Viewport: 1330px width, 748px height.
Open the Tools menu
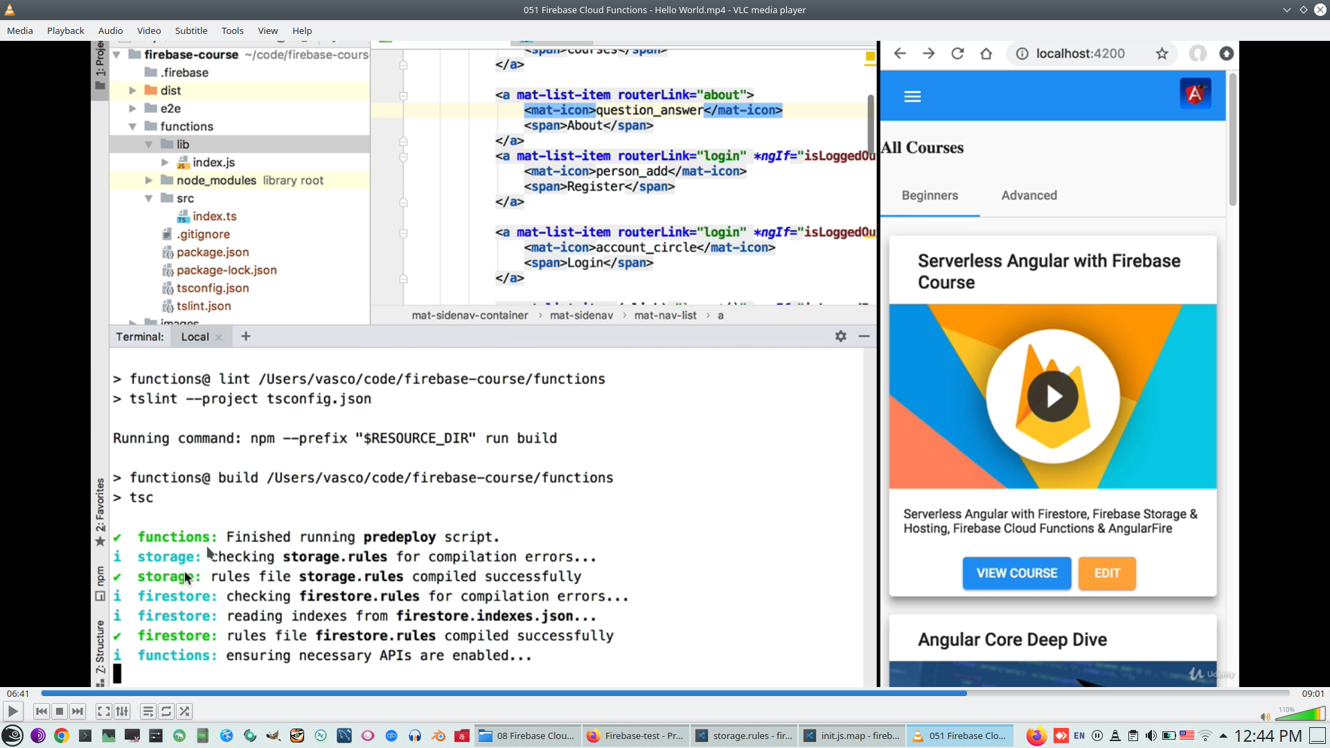point(232,30)
